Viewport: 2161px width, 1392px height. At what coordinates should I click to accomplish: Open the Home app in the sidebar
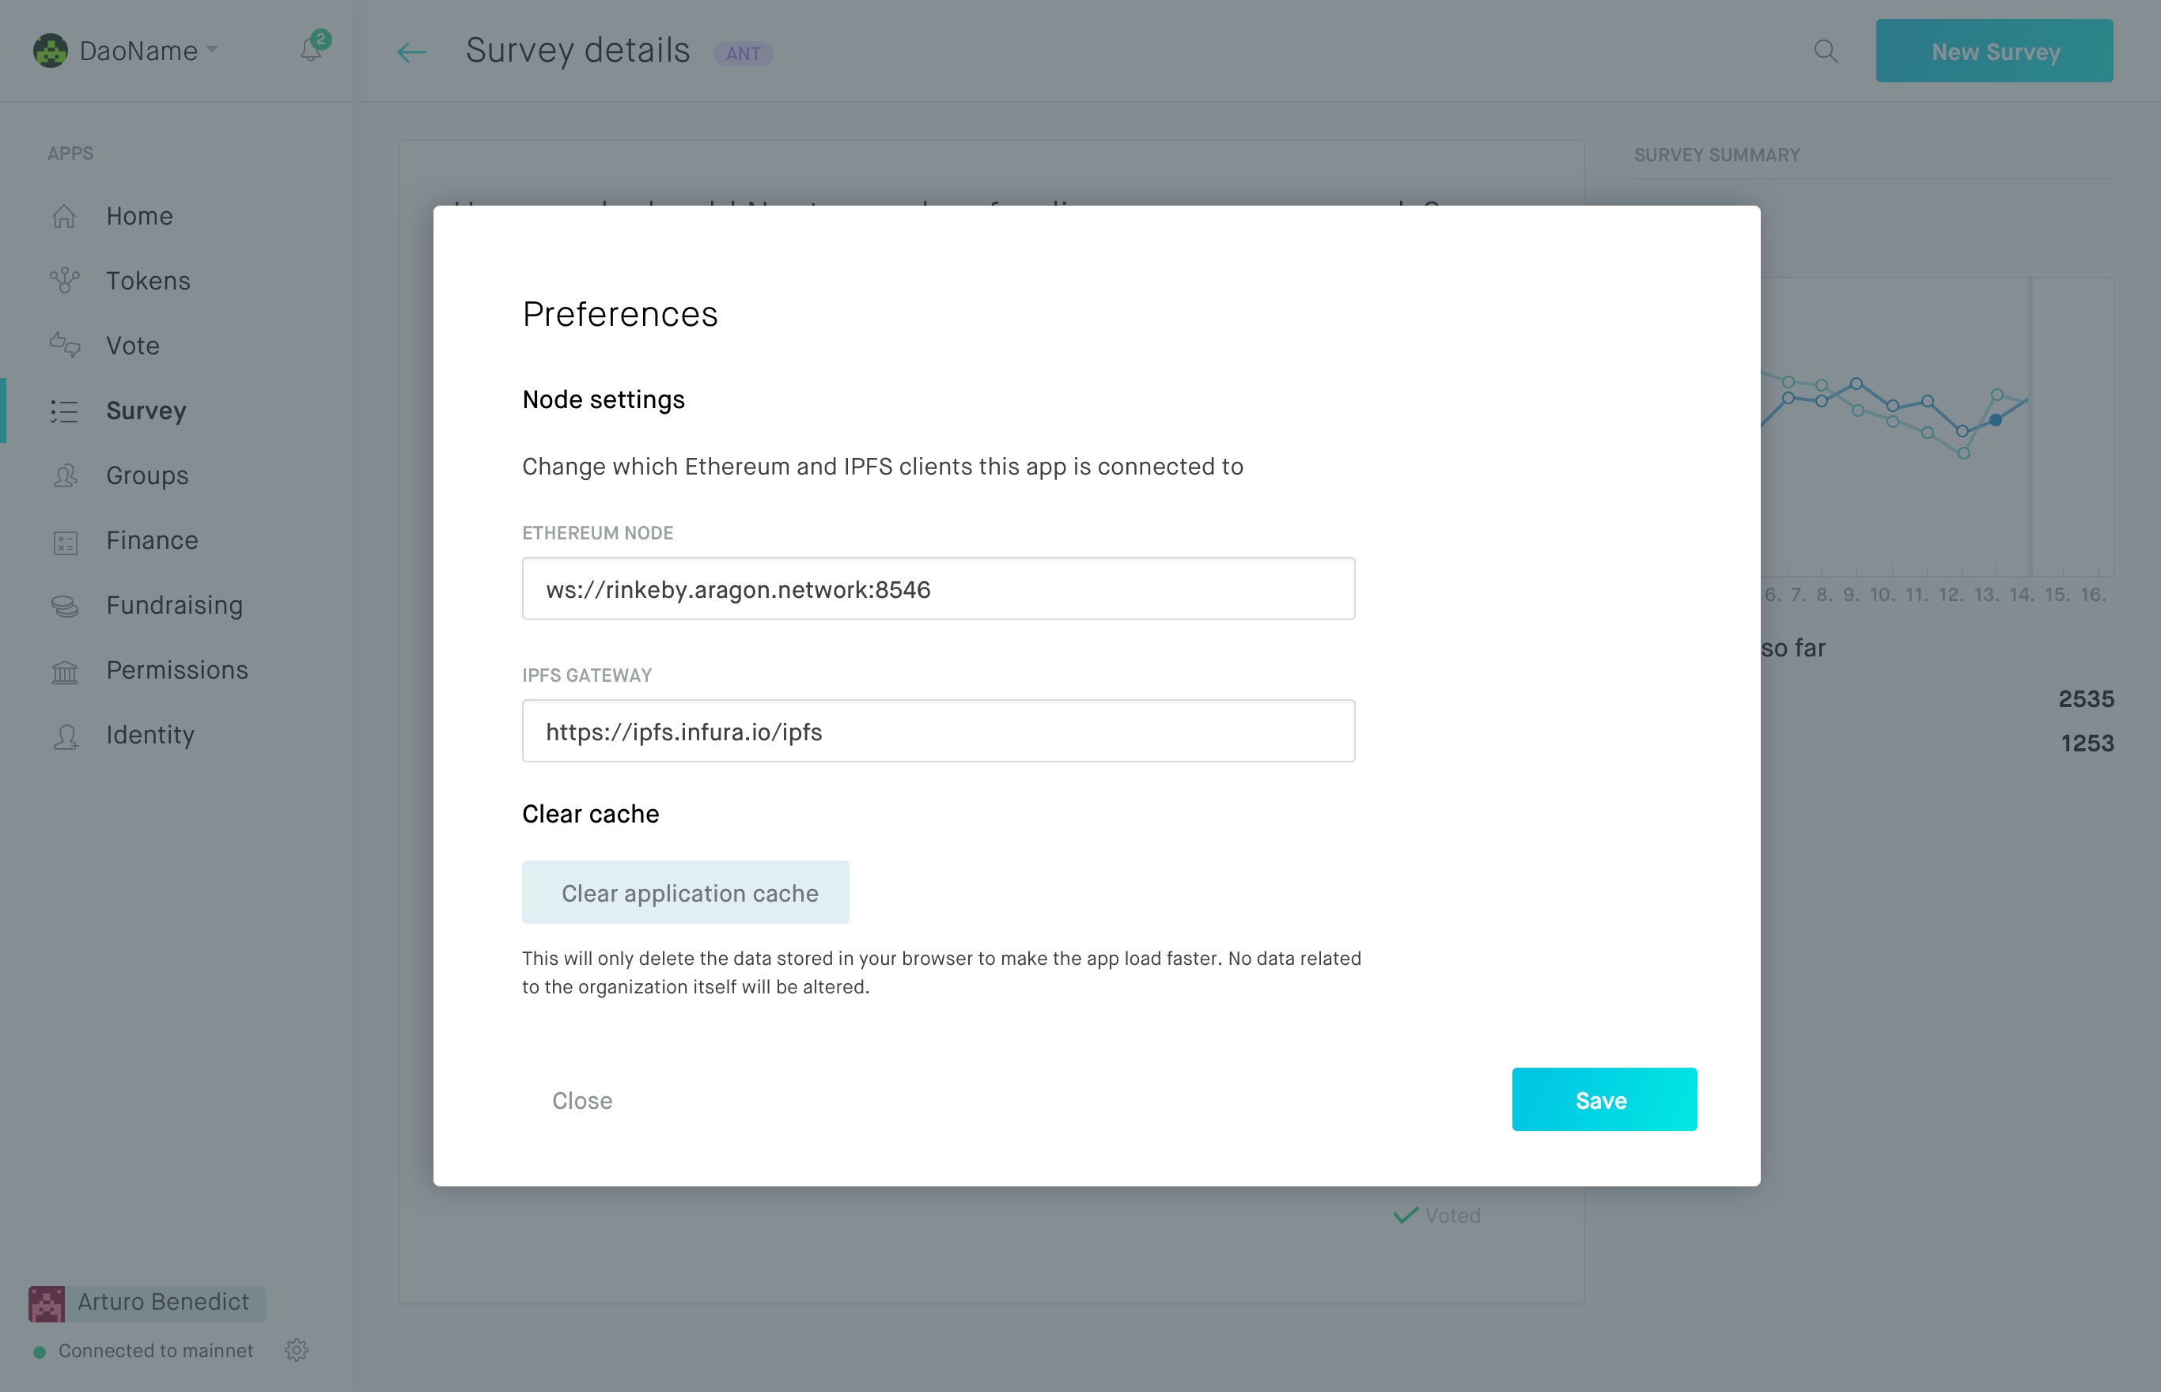pos(139,215)
